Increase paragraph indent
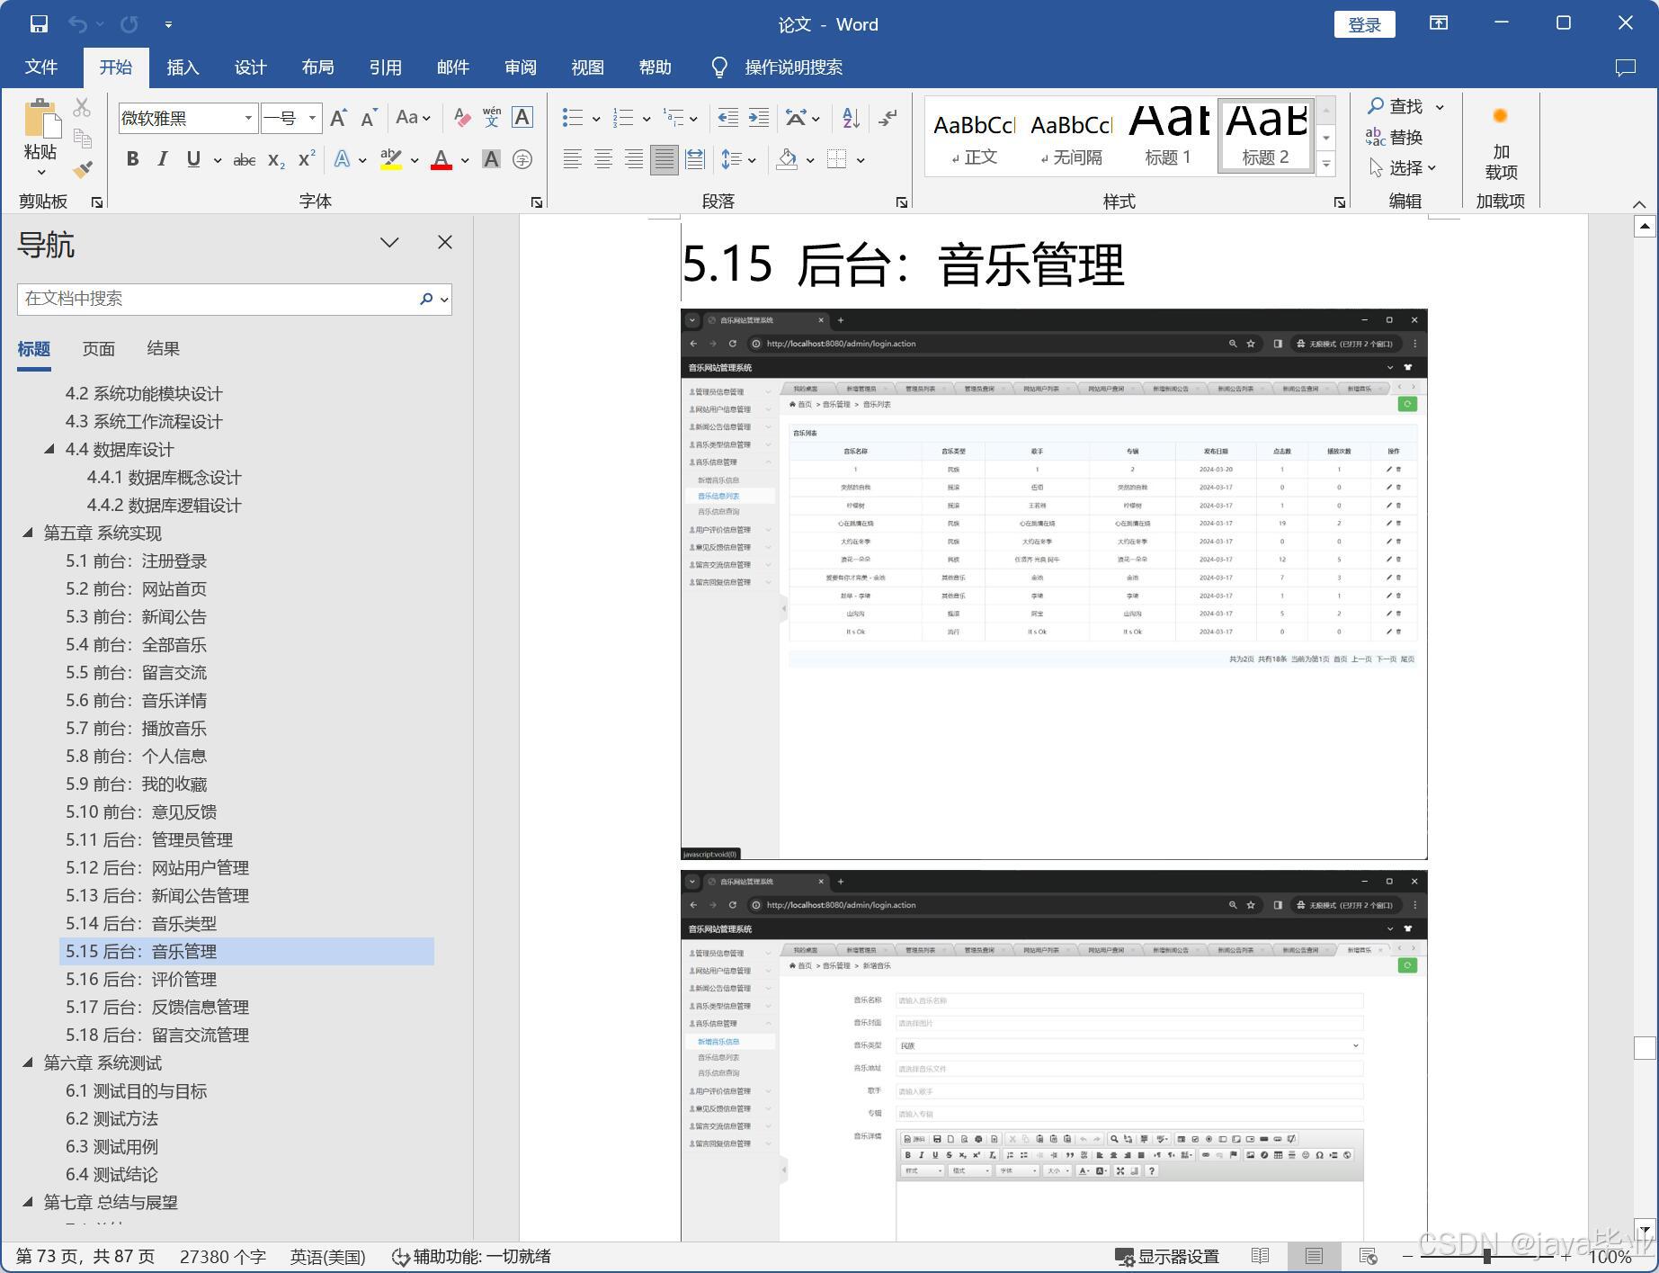 coord(759,118)
